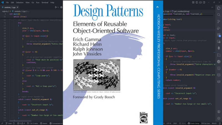222x125 pixels.
Task: Open the stacked layers icon view
Action: click(x=219, y=75)
